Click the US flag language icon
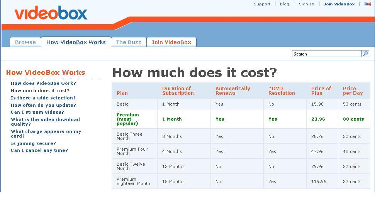The height and width of the screenshot is (200, 375). (367, 4)
